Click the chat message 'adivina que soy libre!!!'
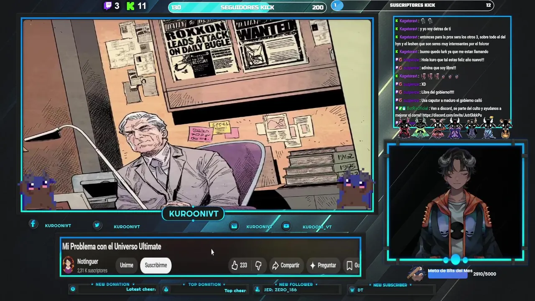The height and width of the screenshot is (301, 535). (x=438, y=68)
